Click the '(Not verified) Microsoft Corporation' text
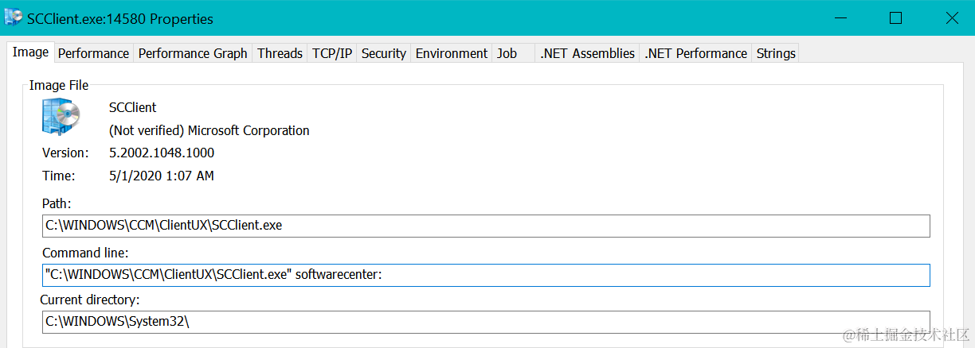 [x=209, y=130]
